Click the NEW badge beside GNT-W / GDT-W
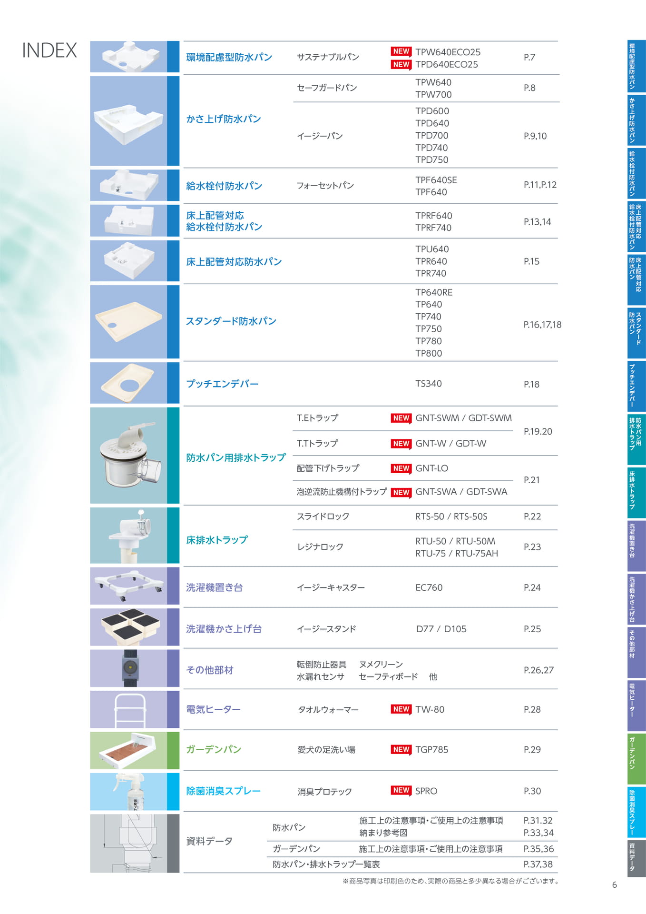Image resolution: width=646 pixels, height=914 pixels. click(401, 444)
